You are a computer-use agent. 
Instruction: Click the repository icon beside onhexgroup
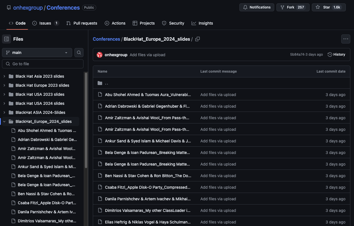[9, 8]
